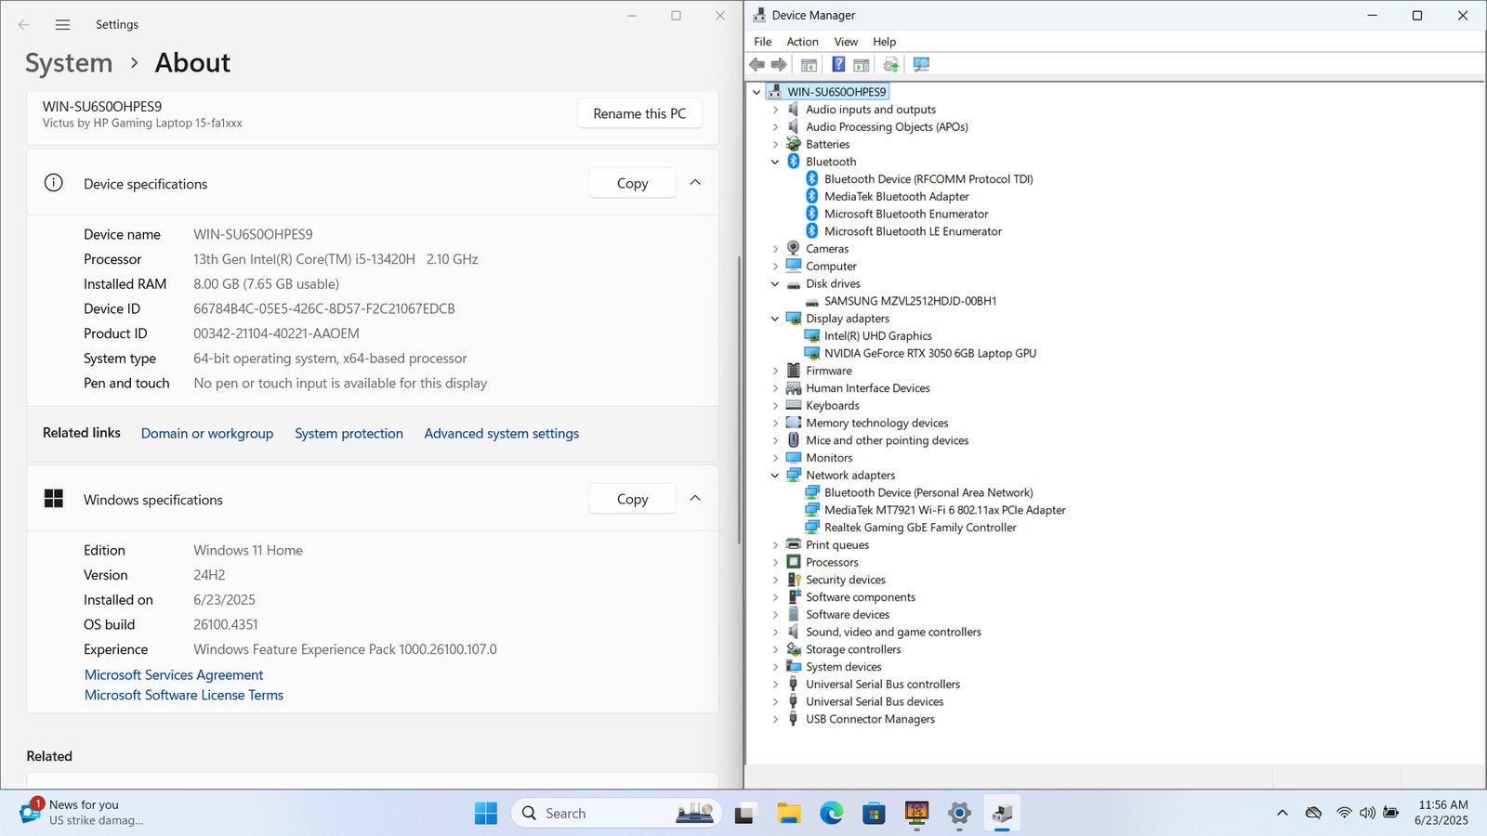Show hidden icons in system tray
The height and width of the screenshot is (836, 1487).
(1283, 813)
